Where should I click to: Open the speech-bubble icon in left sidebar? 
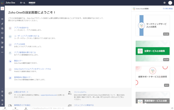[x=2, y=33]
